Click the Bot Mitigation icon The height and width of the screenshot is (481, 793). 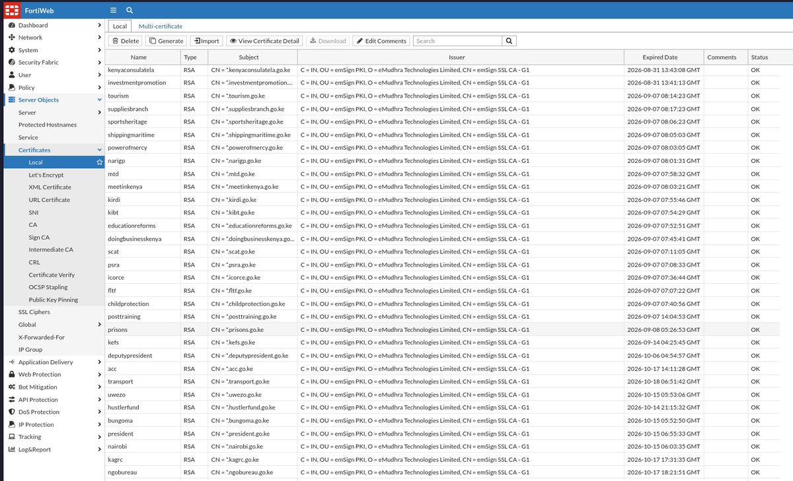pos(12,387)
